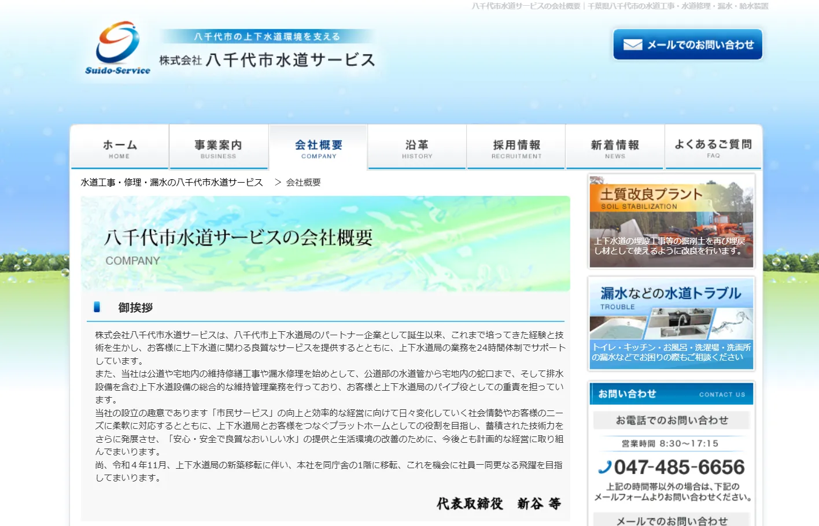Click the blue marker beside 御挨拶 heading
This screenshot has width=819, height=526.
(97, 307)
